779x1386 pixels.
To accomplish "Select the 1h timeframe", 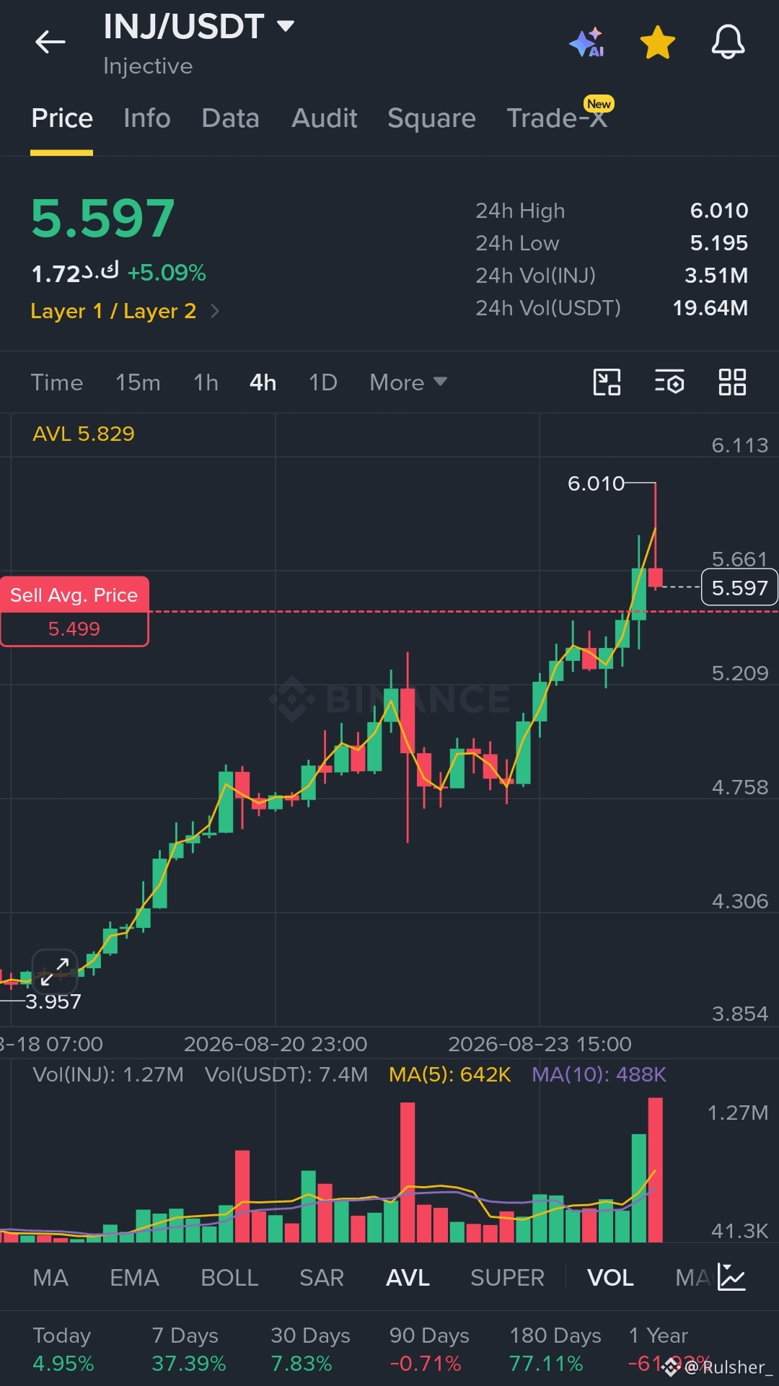I will tap(206, 382).
